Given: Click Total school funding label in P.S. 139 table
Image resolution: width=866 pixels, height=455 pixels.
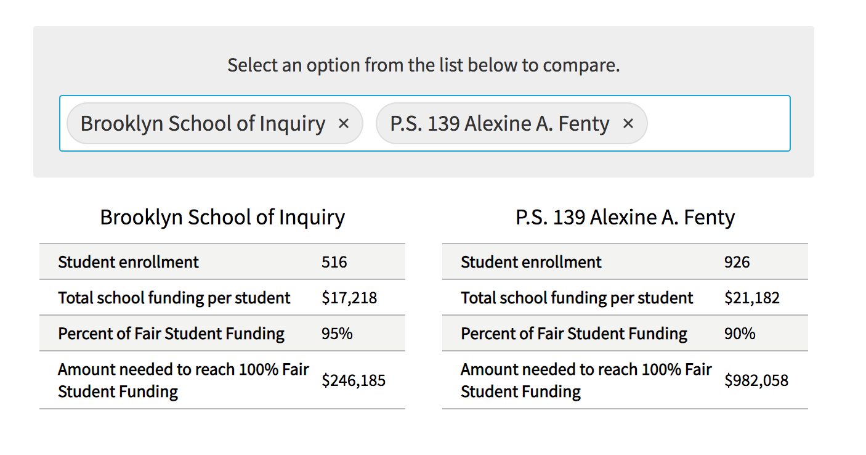Looking at the screenshot, I should (x=577, y=298).
